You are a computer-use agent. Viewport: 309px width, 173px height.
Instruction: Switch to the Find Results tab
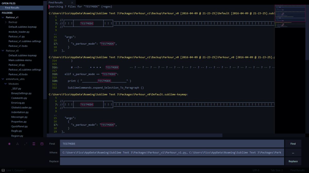coord(56,3)
